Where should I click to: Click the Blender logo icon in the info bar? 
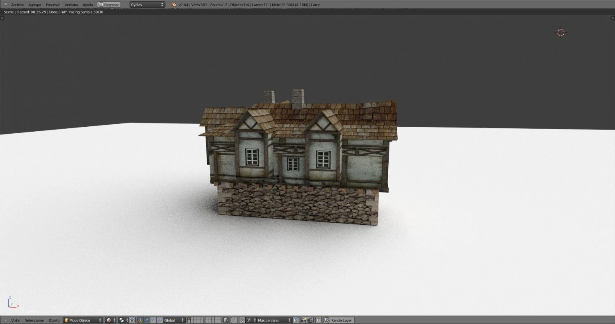tap(174, 5)
